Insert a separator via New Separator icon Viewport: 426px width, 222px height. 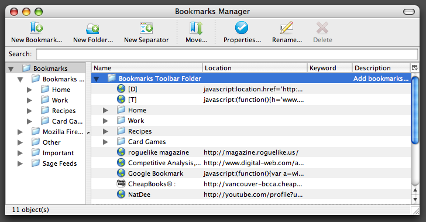[146, 28]
